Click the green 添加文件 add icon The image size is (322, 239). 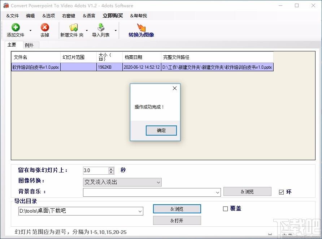[16, 27]
